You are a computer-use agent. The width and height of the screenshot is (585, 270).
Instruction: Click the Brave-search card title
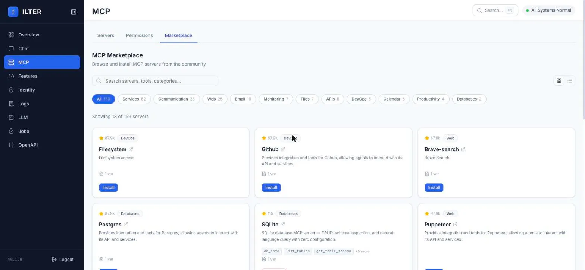click(x=442, y=149)
